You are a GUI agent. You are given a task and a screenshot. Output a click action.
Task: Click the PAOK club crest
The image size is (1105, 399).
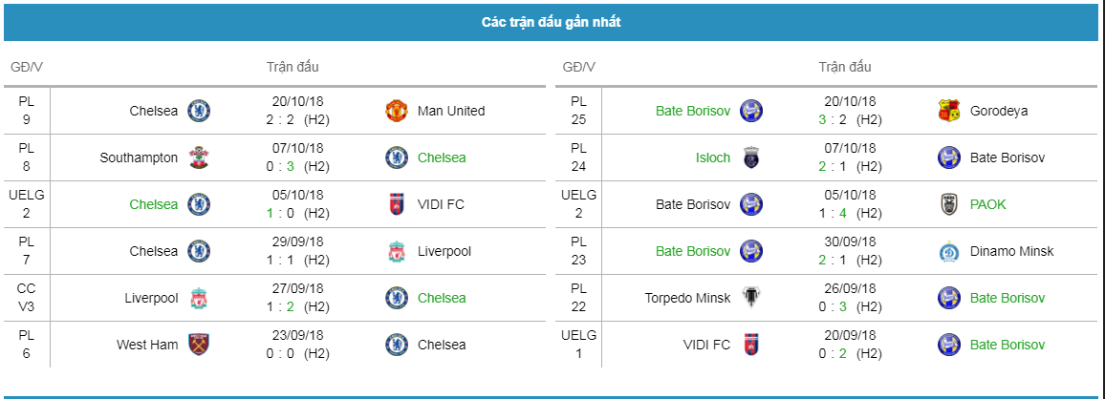coord(949,204)
